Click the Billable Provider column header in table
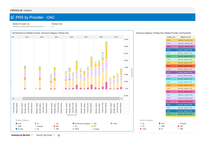The image size is (205, 149). [x=186, y=37]
